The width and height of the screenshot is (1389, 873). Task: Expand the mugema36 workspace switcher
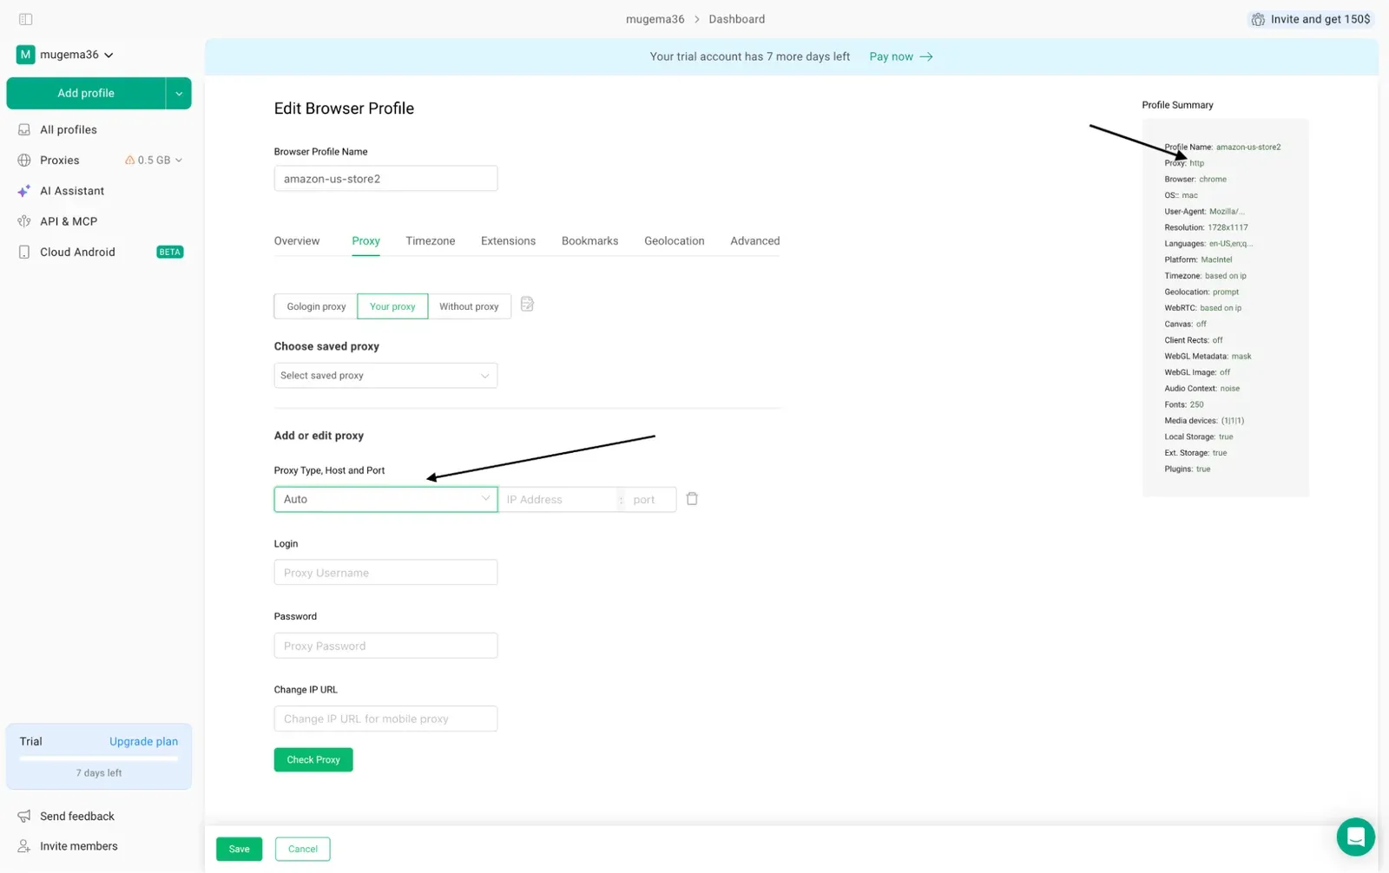coord(65,55)
